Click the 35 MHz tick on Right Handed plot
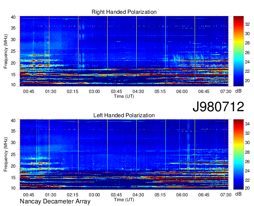The height and width of the screenshot is (206, 254). (x=13, y=28)
